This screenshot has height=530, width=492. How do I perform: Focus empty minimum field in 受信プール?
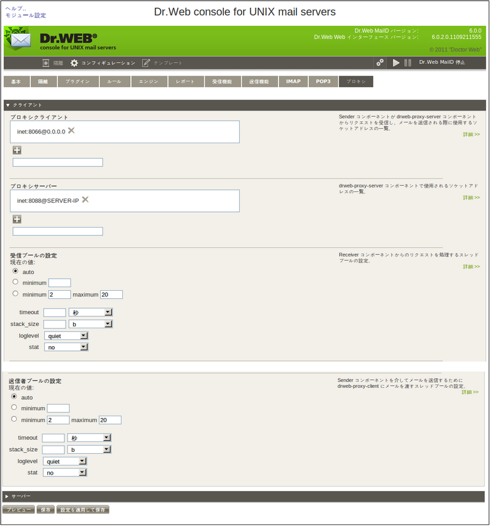60,284
